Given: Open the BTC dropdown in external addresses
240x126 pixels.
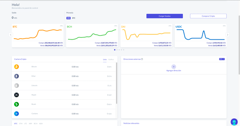Looking at the screenshot, I should [222, 59].
